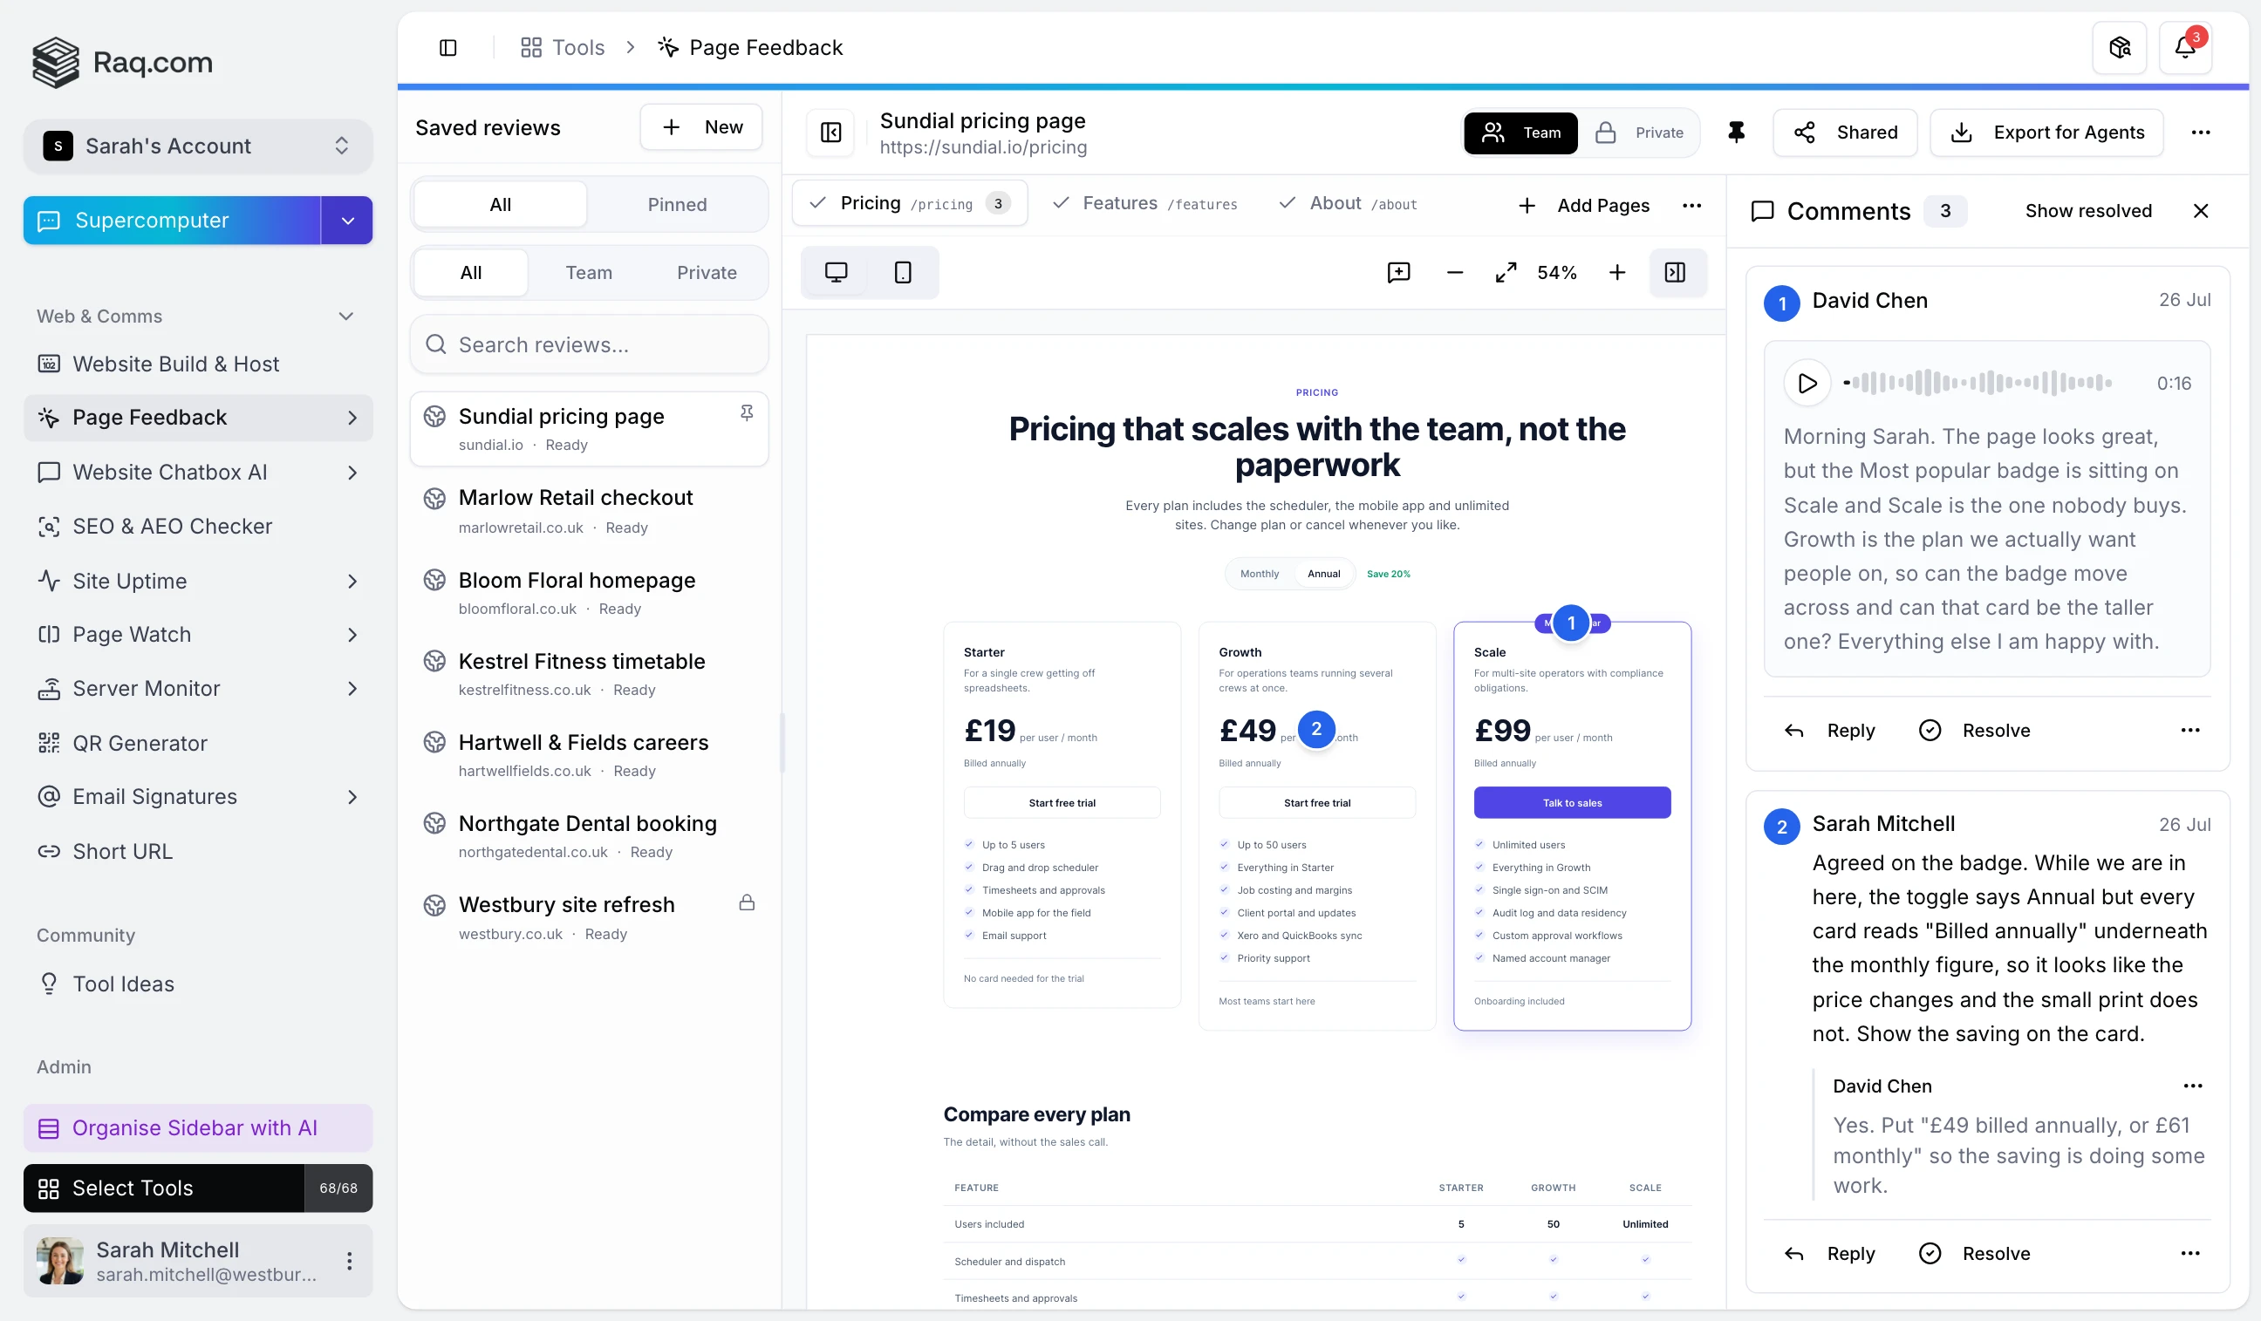Image resolution: width=2261 pixels, height=1321 pixels.
Task: Expand Page Watch submenu
Action: point(352,635)
